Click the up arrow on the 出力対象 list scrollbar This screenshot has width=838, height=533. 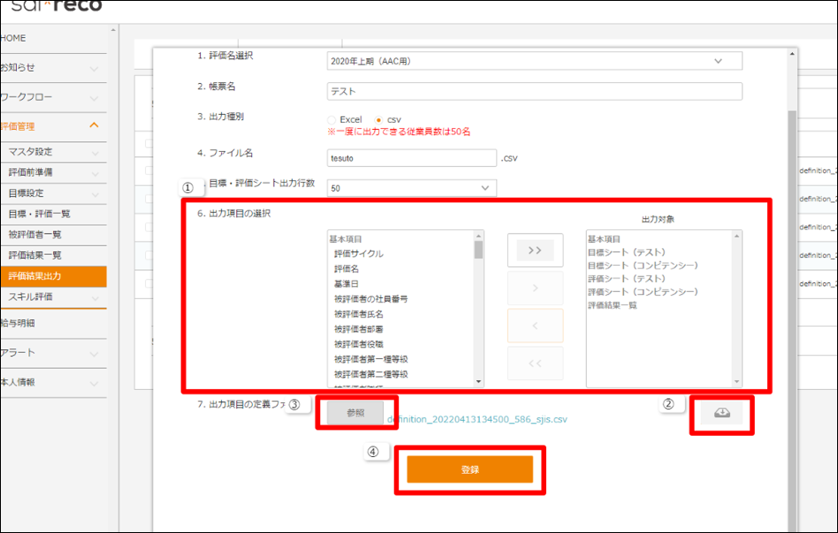pos(735,234)
